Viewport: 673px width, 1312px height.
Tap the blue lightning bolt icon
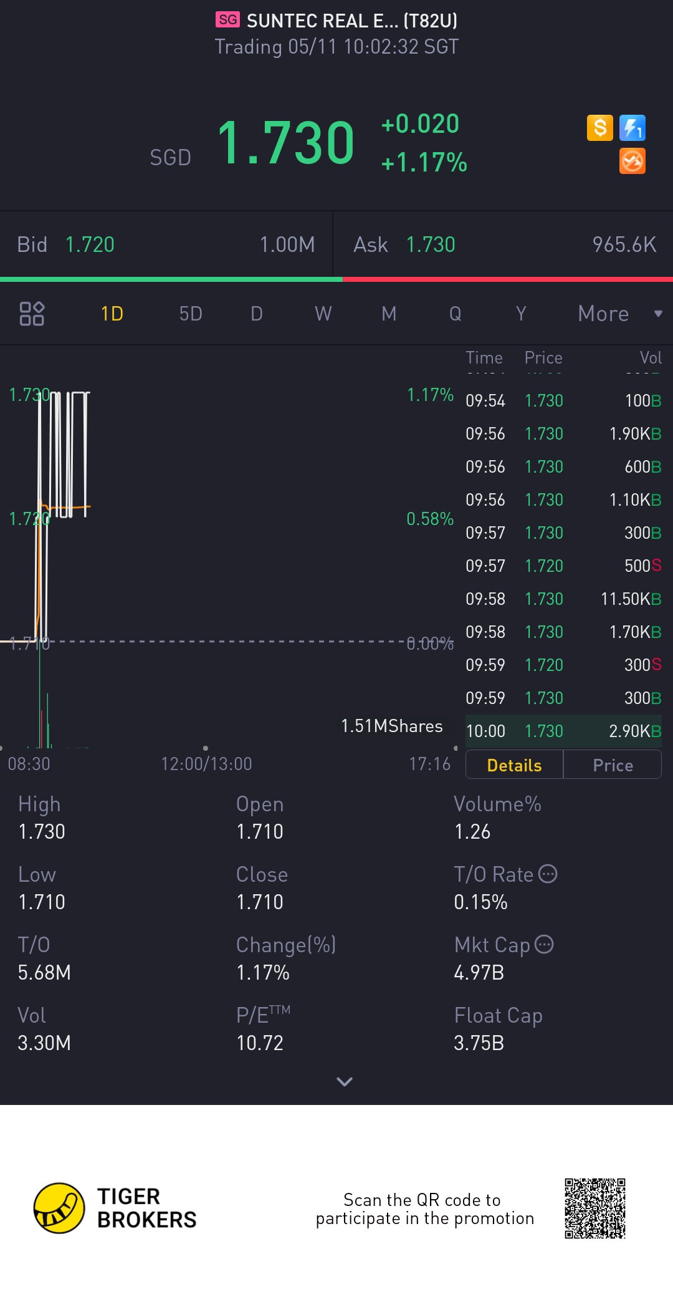pos(632,128)
